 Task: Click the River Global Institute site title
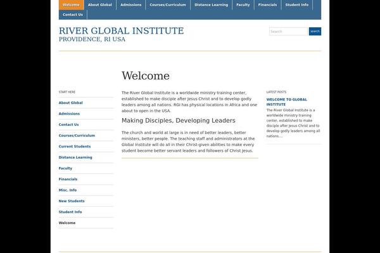click(122, 31)
